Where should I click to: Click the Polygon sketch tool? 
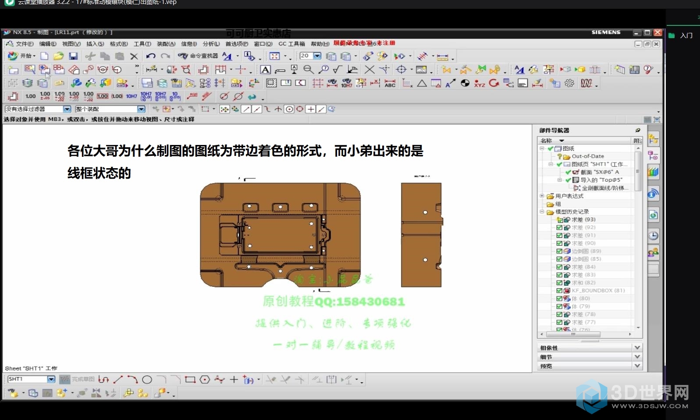point(205,380)
